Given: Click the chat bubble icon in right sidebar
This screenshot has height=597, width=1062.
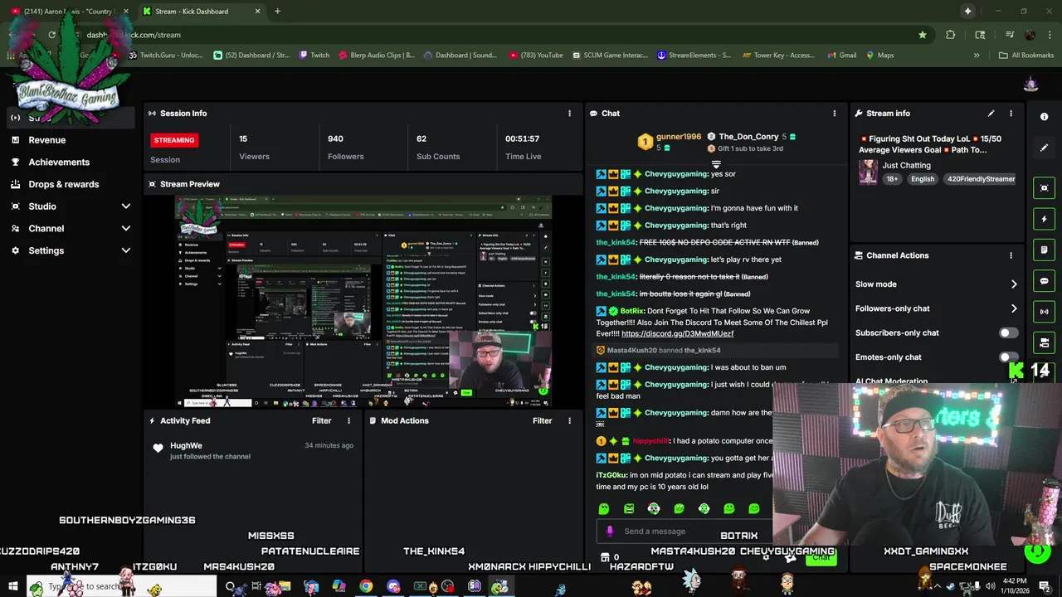Looking at the screenshot, I should tap(1045, 281).
